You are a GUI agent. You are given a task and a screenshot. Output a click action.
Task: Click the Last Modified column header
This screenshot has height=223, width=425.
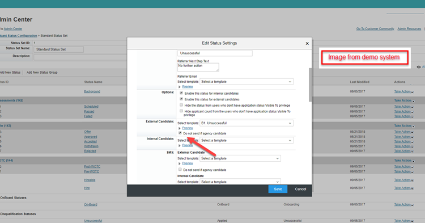tap(359, 82)
